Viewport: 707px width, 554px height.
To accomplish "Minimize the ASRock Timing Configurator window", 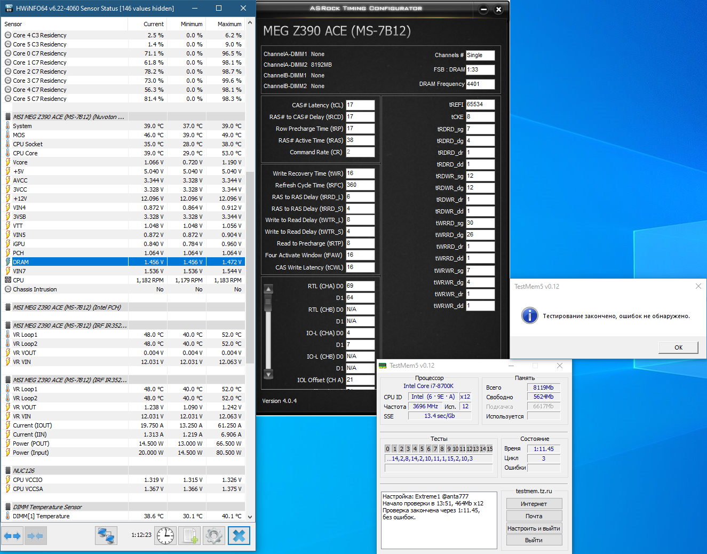I will coord(483,9).
